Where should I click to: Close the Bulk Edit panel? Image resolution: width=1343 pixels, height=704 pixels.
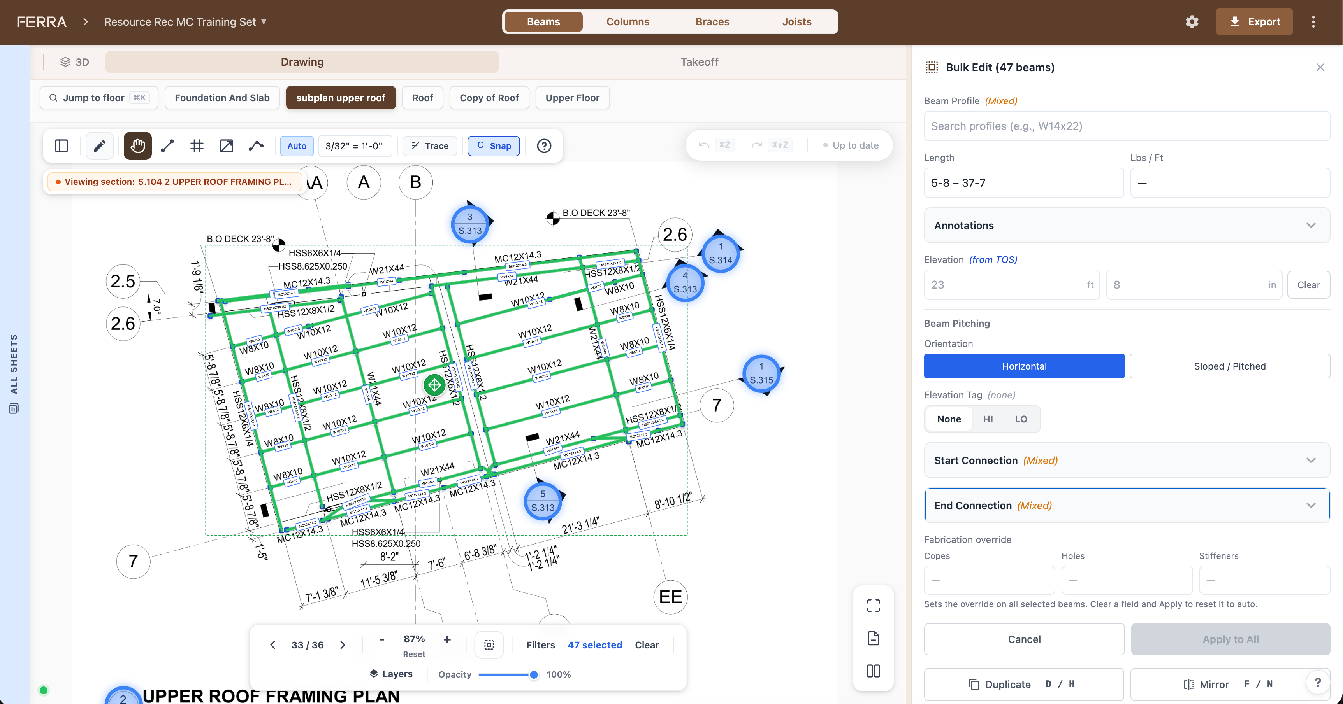click(1320, 67)
